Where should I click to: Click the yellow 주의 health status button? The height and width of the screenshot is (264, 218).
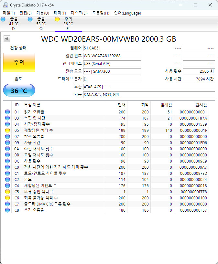(19, 62)
